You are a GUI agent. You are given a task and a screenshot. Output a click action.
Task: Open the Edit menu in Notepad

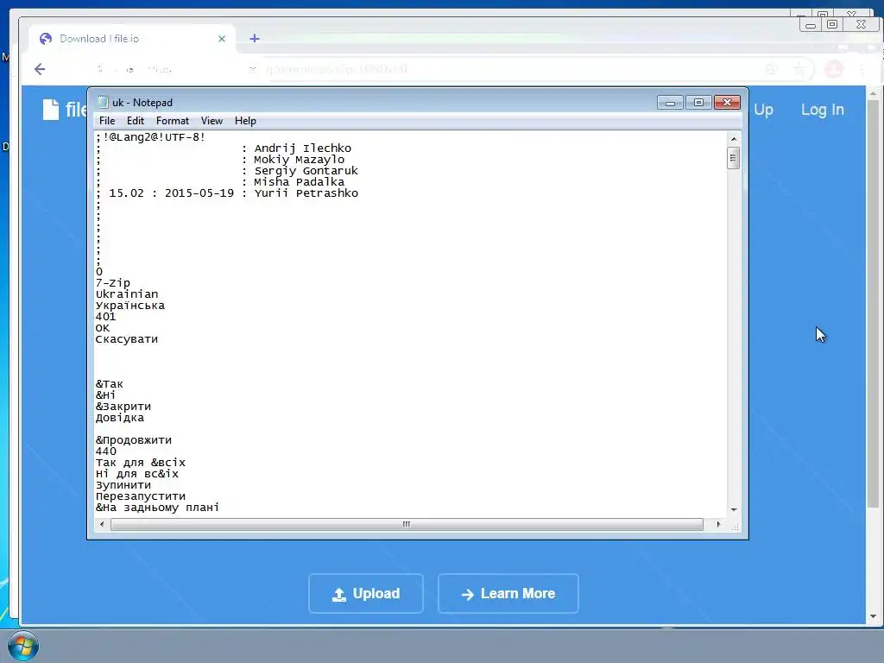136,121
